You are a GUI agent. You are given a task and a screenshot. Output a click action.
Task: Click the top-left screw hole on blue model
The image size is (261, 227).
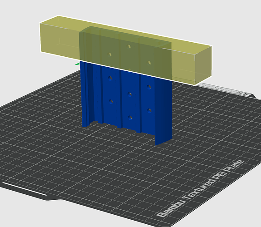(110, 78)
